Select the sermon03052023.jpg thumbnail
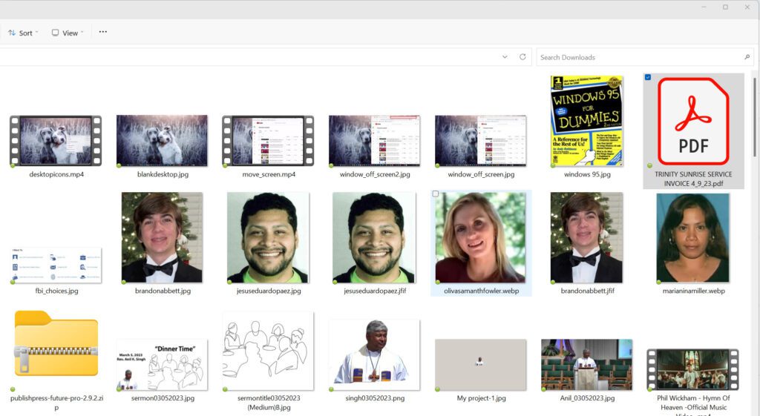The image size is (760, 416). click(162, 365)
